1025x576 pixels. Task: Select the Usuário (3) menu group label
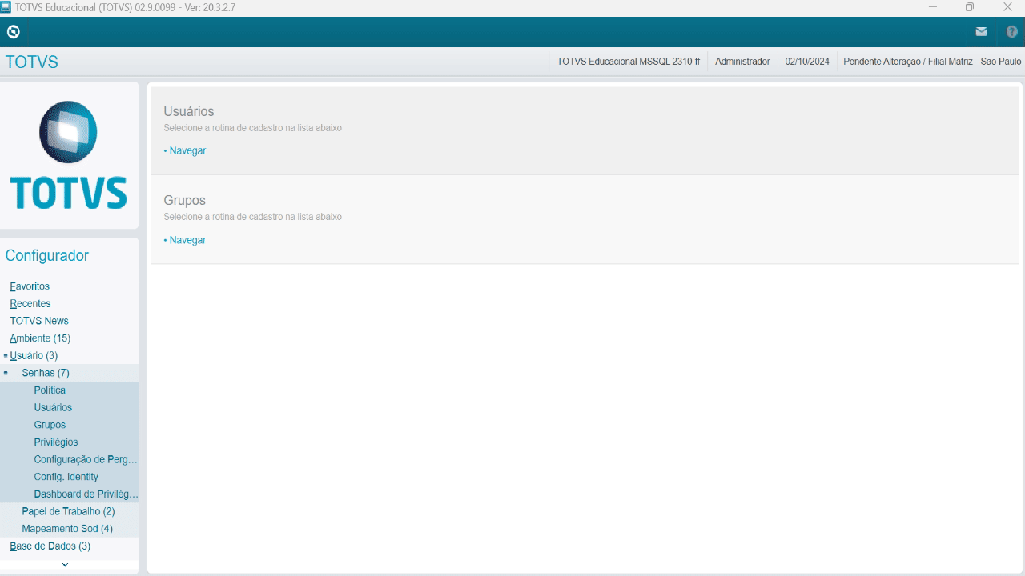[x=34, y=356]
